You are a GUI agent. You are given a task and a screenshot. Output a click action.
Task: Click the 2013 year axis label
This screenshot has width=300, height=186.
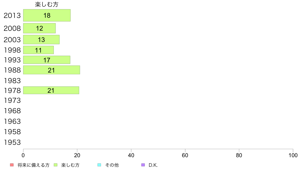(x=12, y=15)
